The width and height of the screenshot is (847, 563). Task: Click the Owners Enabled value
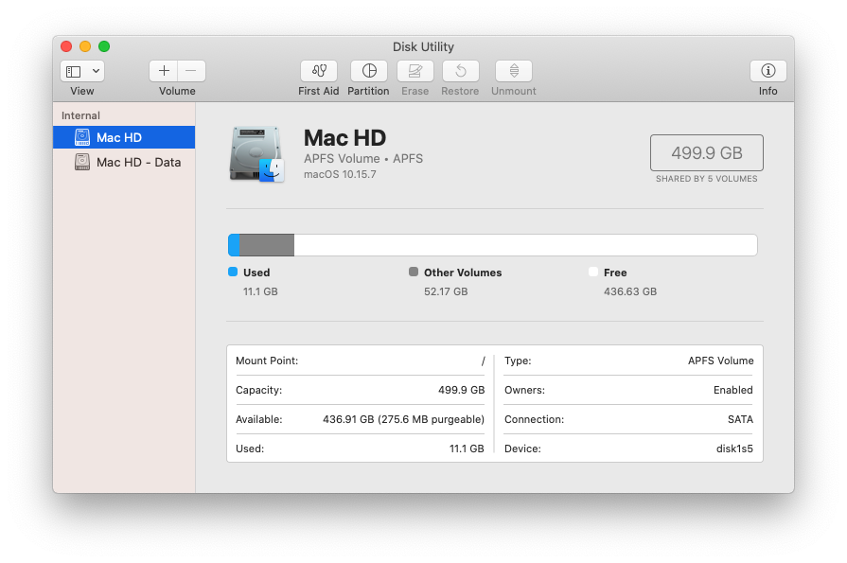[x=733, y=390]
